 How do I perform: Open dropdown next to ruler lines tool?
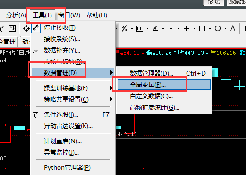[178, 29]
